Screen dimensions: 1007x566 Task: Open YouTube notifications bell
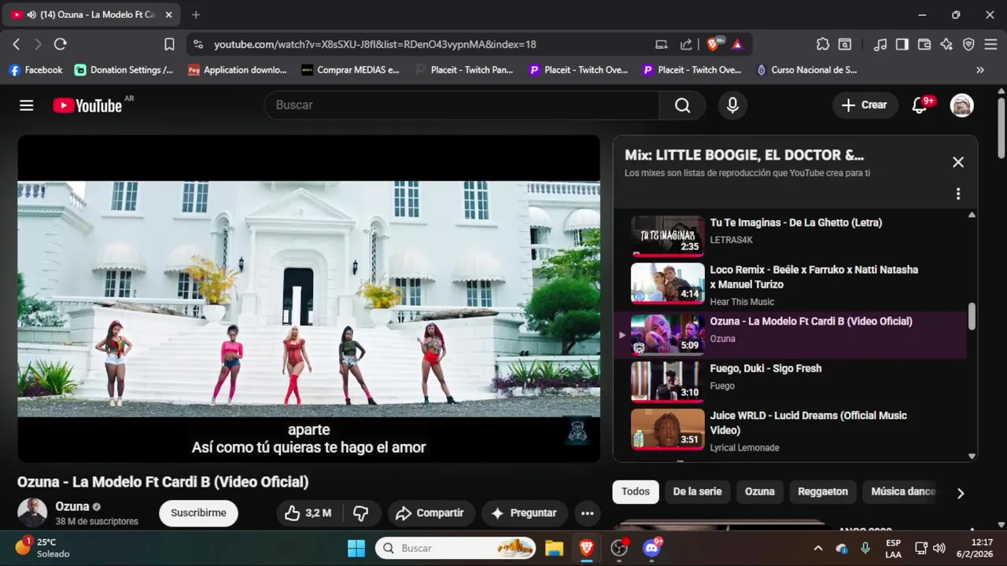point(920,105)
